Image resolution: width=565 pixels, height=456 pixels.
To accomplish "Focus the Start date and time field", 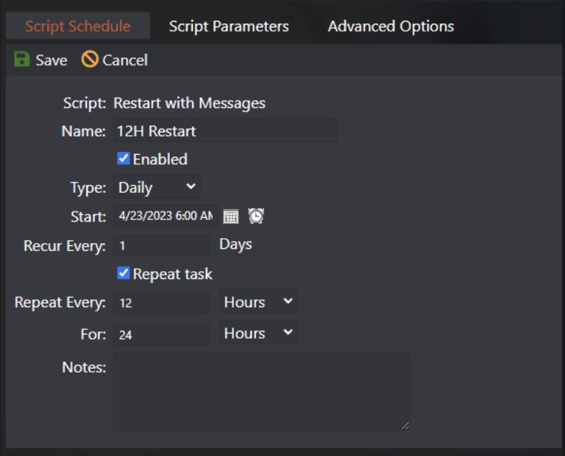I will click(165, 216).
